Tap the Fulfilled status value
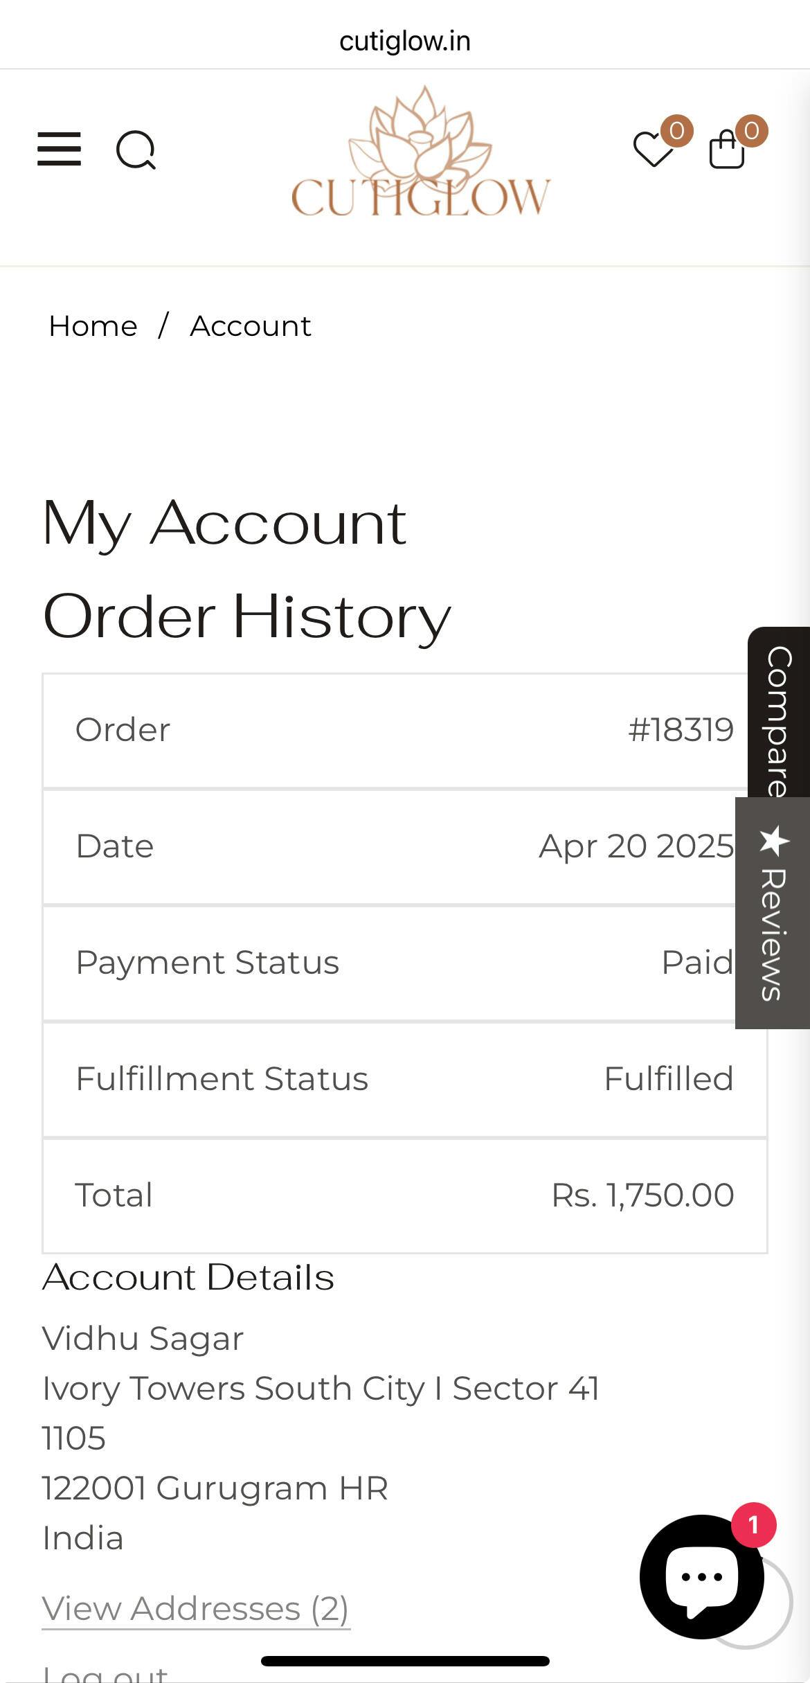The height and width of the screenshot is (1683, 810). pos(668,1079)
